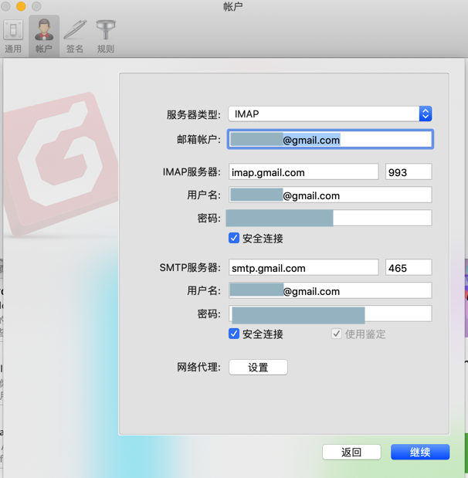Click the 邮箱帐户 email address field
The height and width of the screenshot is (478, 468).
pos(331,139)
